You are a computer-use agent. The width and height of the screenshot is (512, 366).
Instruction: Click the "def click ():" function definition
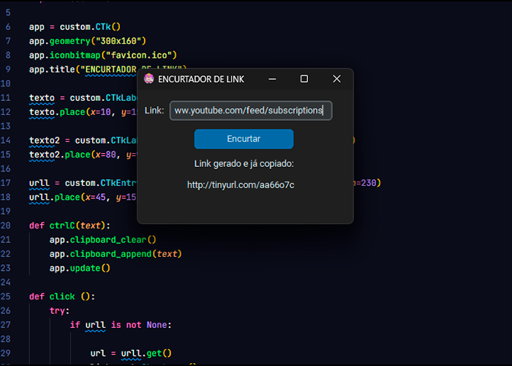coord(62,296)
